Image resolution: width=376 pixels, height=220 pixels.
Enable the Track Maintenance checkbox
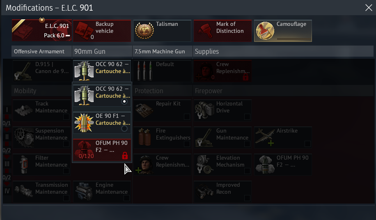point(66,117)
